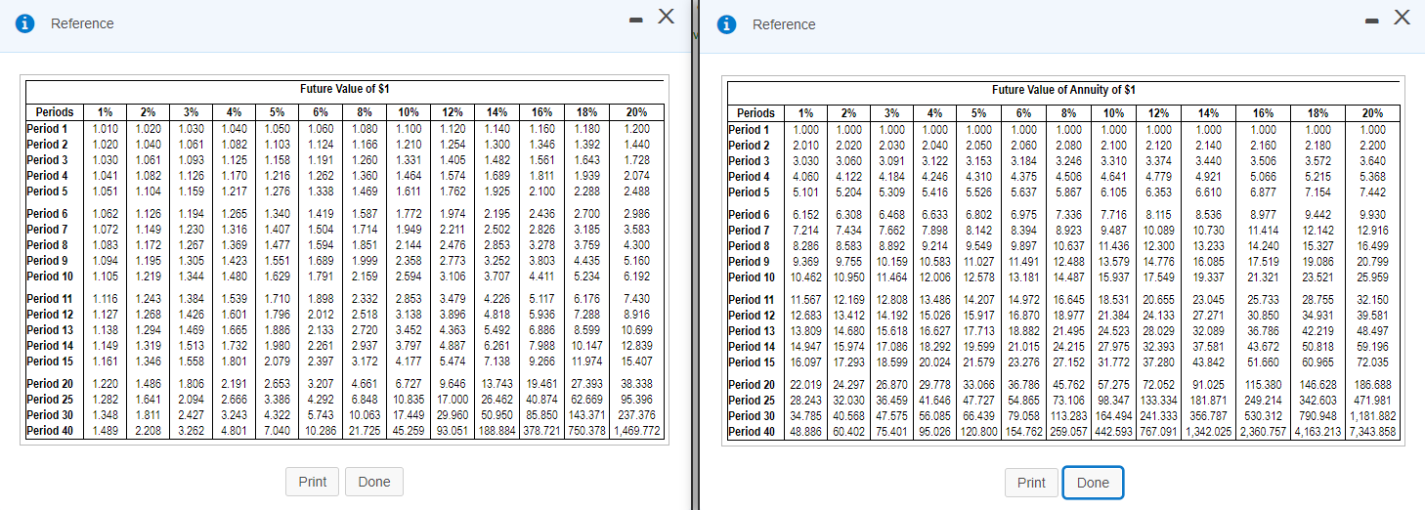Image resolution: width=1425 pixels, height=510 pixels.
Task: Click 750.378 in the Future Value of $1 table
Action: pyautogui.click(x=588, y=431)
